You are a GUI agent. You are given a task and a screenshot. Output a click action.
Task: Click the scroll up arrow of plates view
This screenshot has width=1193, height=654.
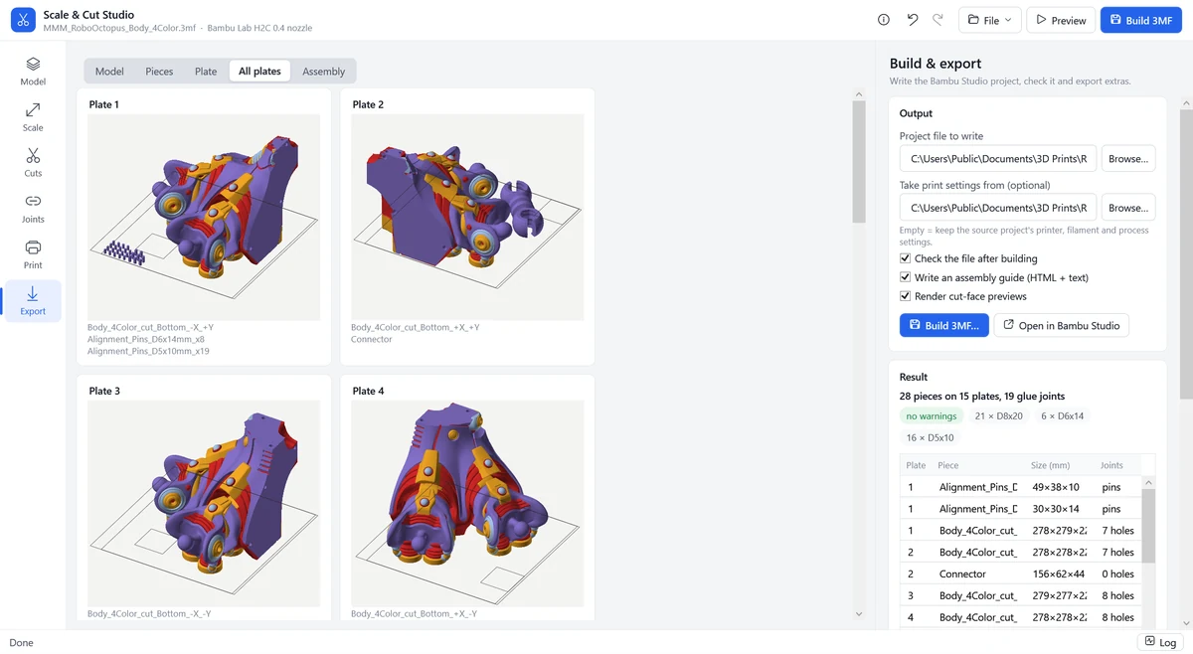tap(859, 94)
